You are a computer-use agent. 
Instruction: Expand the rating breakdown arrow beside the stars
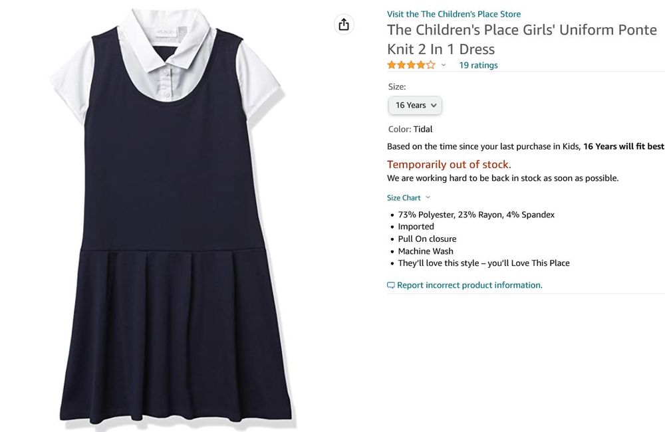point(444,65)
